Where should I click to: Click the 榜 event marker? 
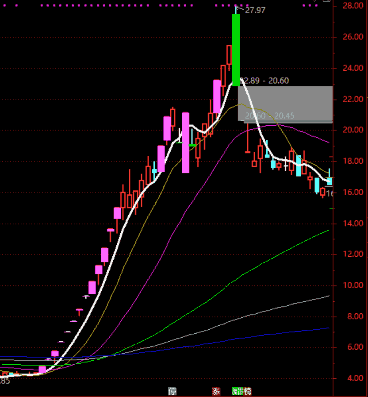click(x=247, y=391)
